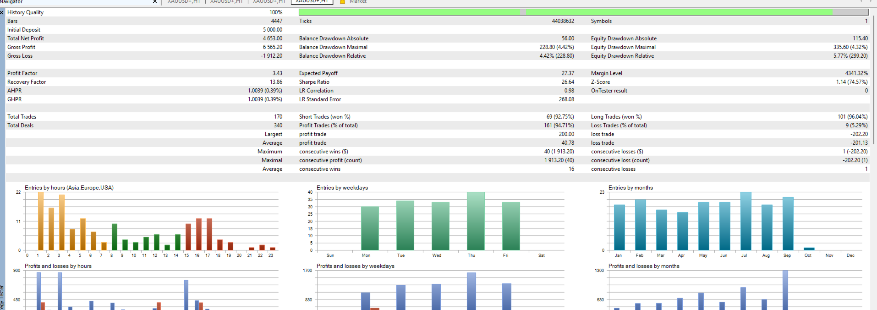Viewport: 877px width, 310px height.
Task: Click the Bars value '4447'
Action: 277,21
